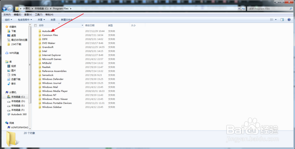
Task: Click the 刻录 button
Action: pyautogui.click(x=53, y=20)
